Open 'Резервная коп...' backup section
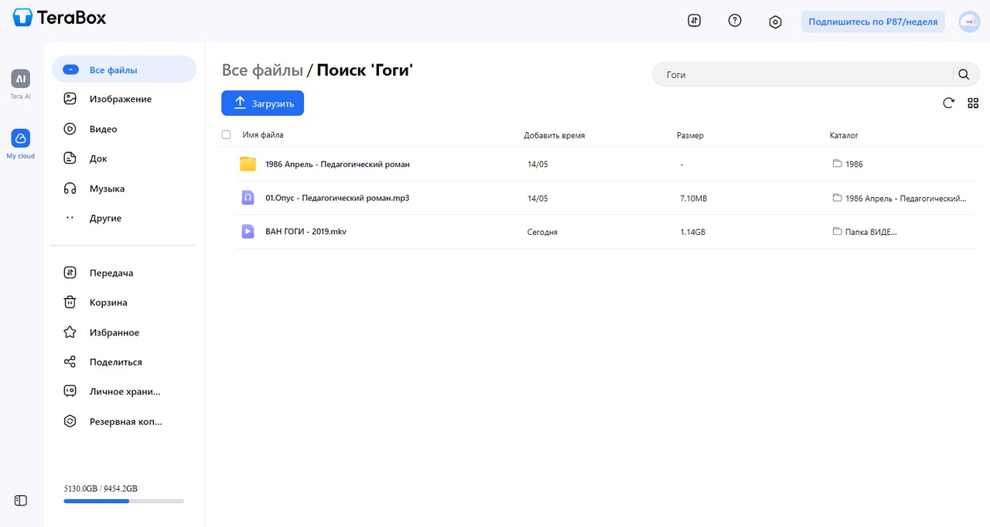Image resolution: width=990 pixels, height=527 pixels. click(125, 421)
